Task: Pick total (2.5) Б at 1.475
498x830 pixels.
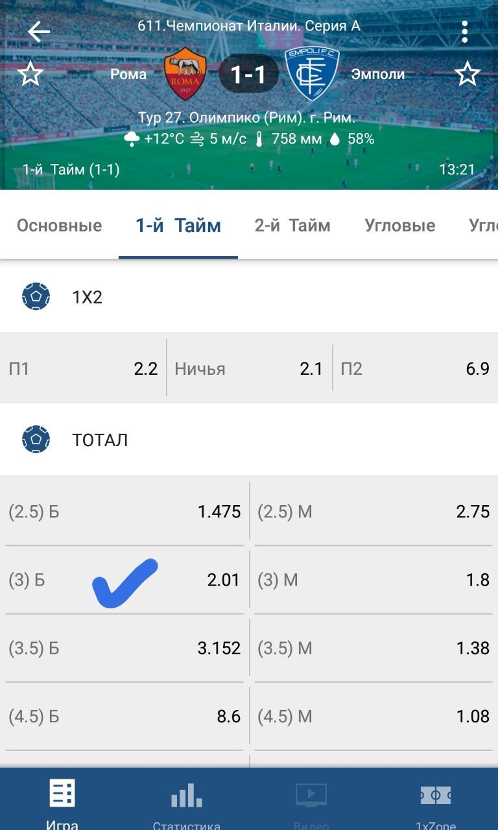Action: tap(124, 512)
